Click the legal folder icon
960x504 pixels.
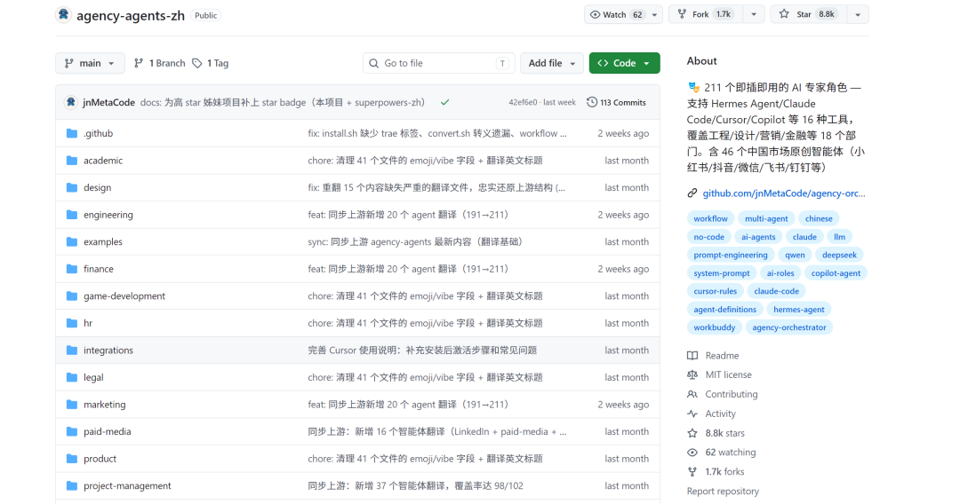[72, 377]
